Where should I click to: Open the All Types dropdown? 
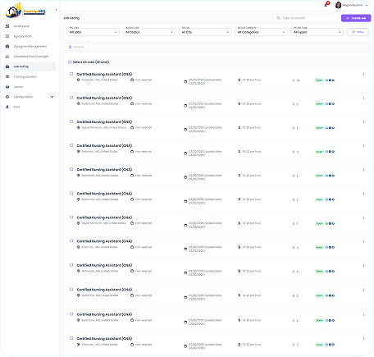pos(317,32)
